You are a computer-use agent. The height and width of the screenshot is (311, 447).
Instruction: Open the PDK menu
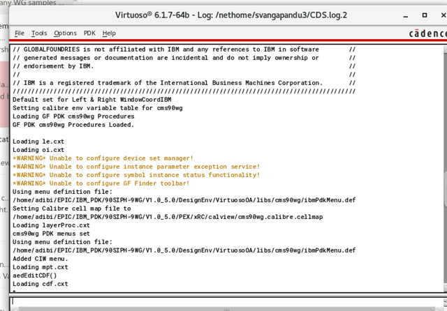[89, 33]
